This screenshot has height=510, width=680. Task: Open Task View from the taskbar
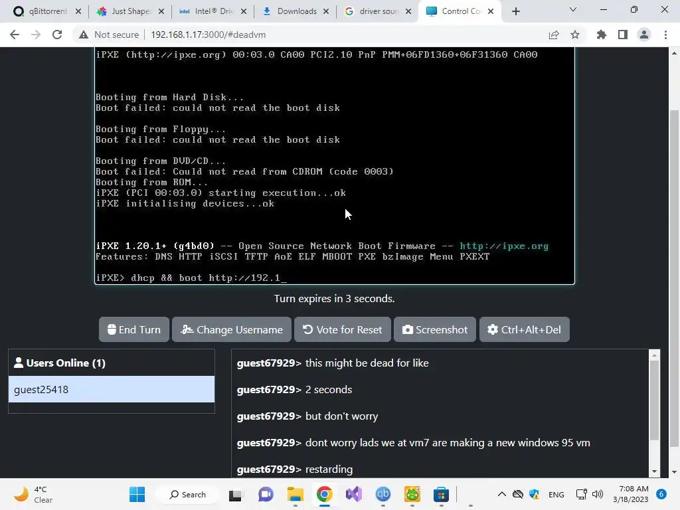pos(235,494)
